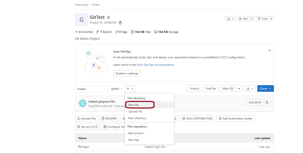Expand the master branch selector
The height and width of the screenshot is (154, 303).
pos(91,89)
